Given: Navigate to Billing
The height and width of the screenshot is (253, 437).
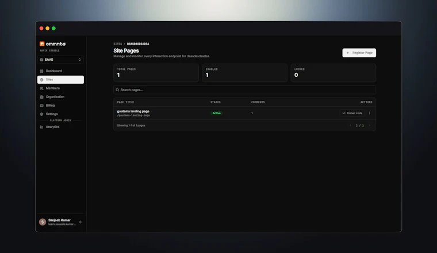Looking at the screenshot, I should (x=60, y=106).
